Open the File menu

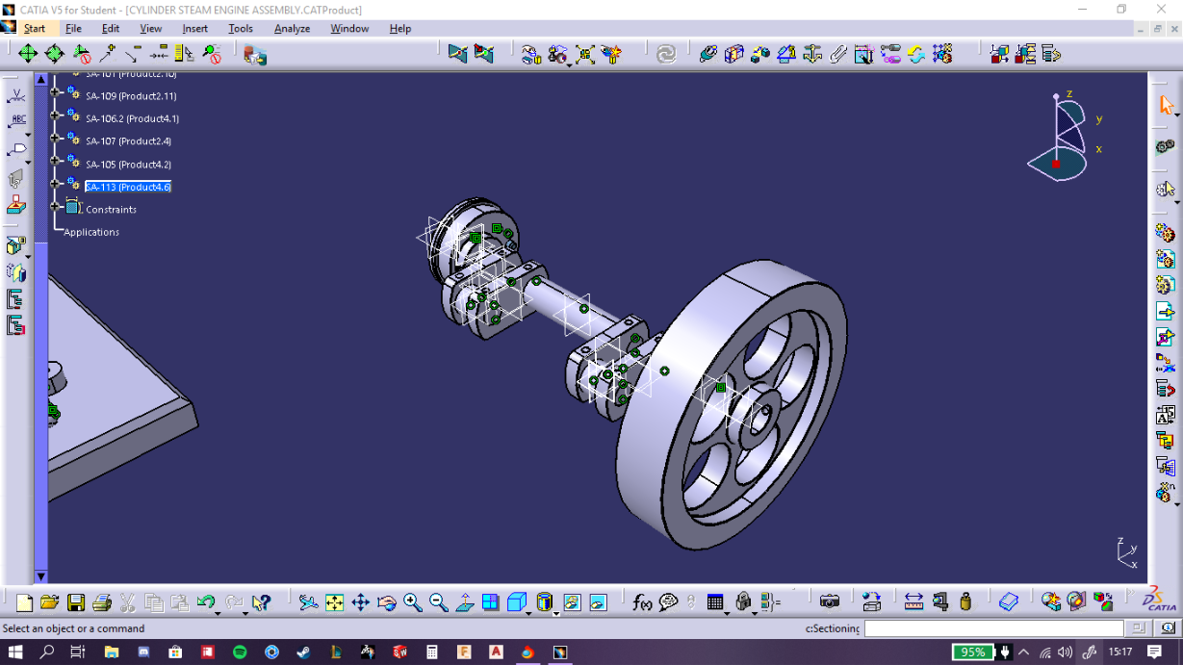coord(73,28)
